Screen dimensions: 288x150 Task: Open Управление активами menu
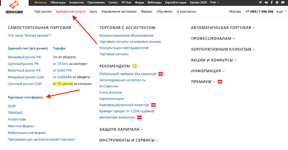pyautogui.click(x=119, y=11)
